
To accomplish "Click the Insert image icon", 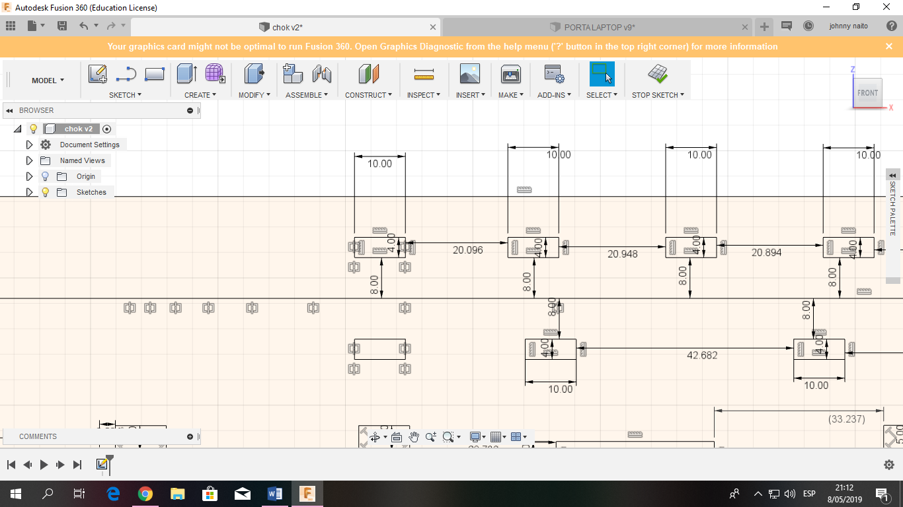I will pos(470,74).
